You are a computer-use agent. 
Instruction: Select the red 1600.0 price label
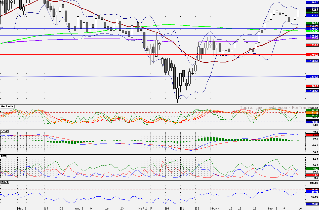coord(312,86)
